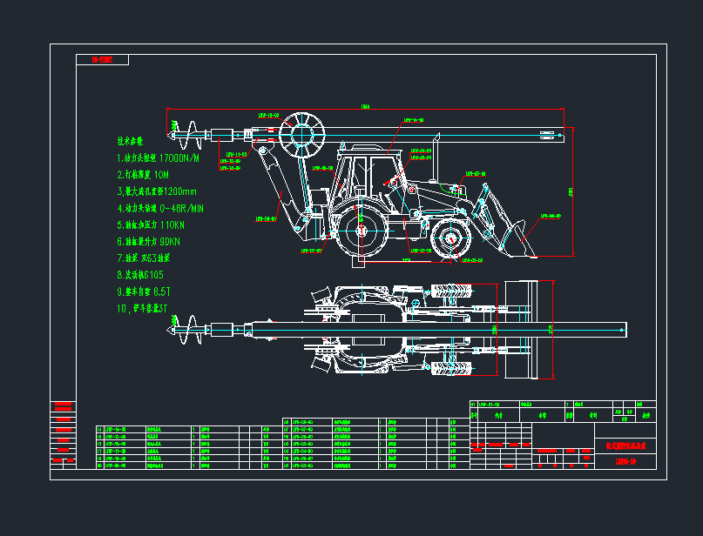Click the 90KN parameter line

click(148, 241)
